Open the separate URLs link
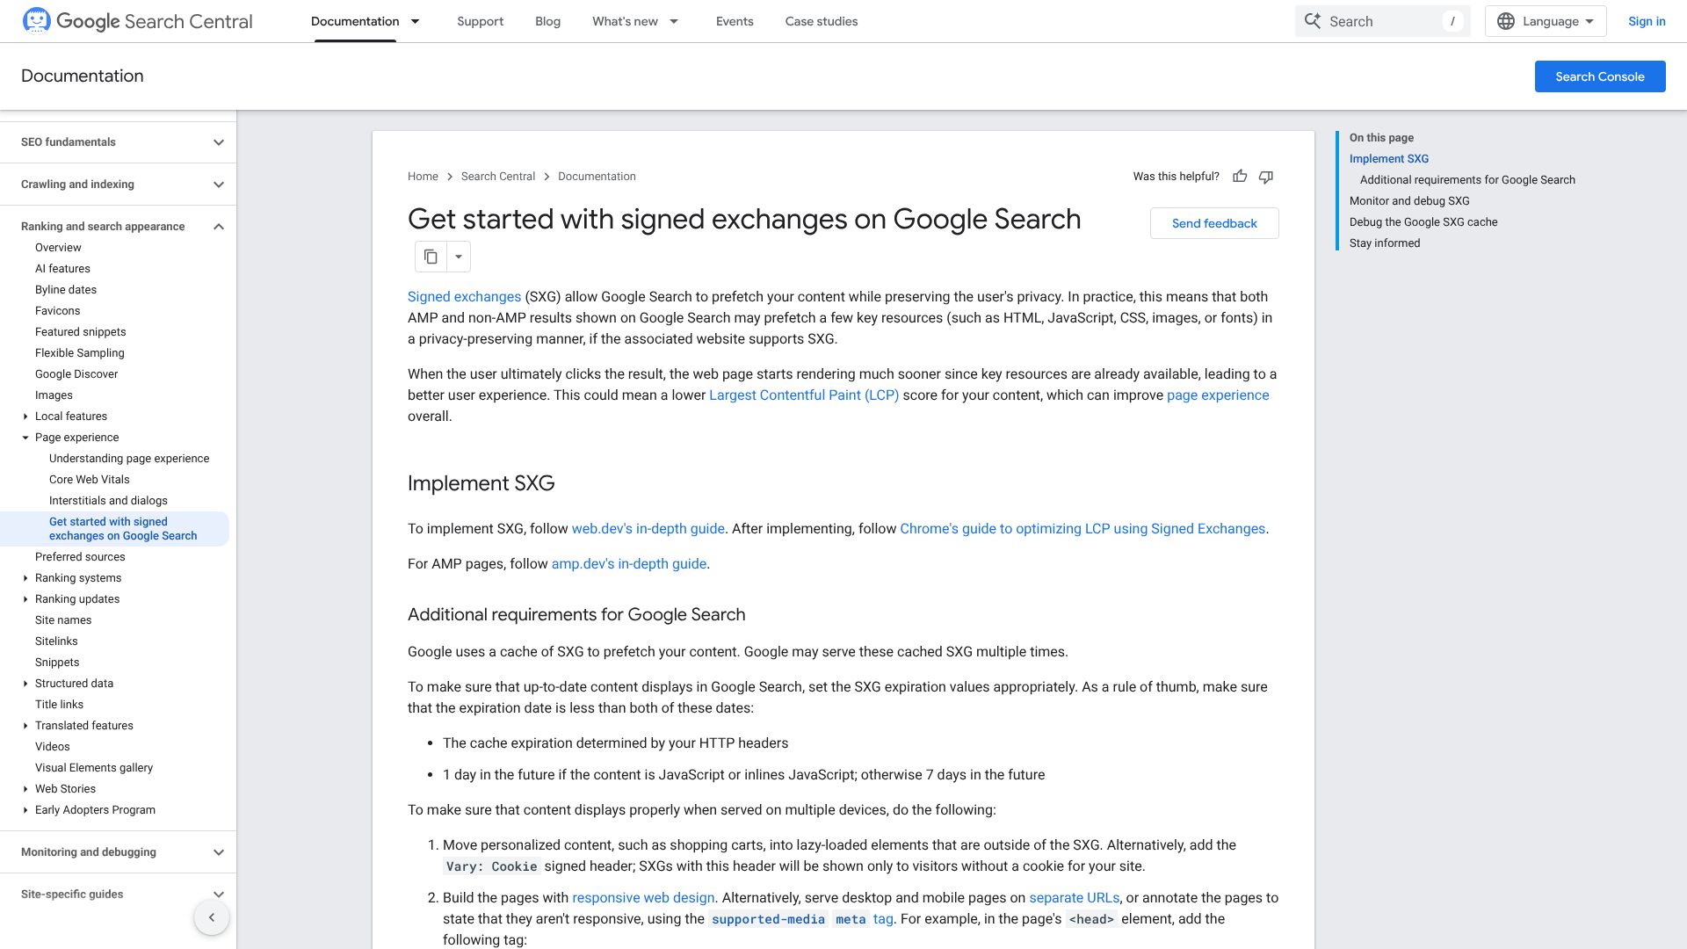 pyautogui.click(x=1075, y=898)
